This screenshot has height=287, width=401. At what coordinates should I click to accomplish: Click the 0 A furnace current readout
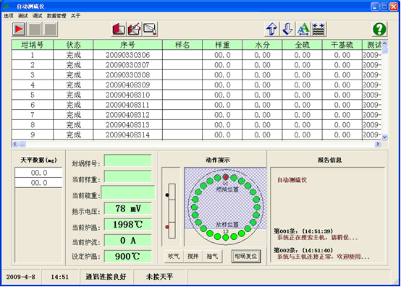tap(128, 241)
